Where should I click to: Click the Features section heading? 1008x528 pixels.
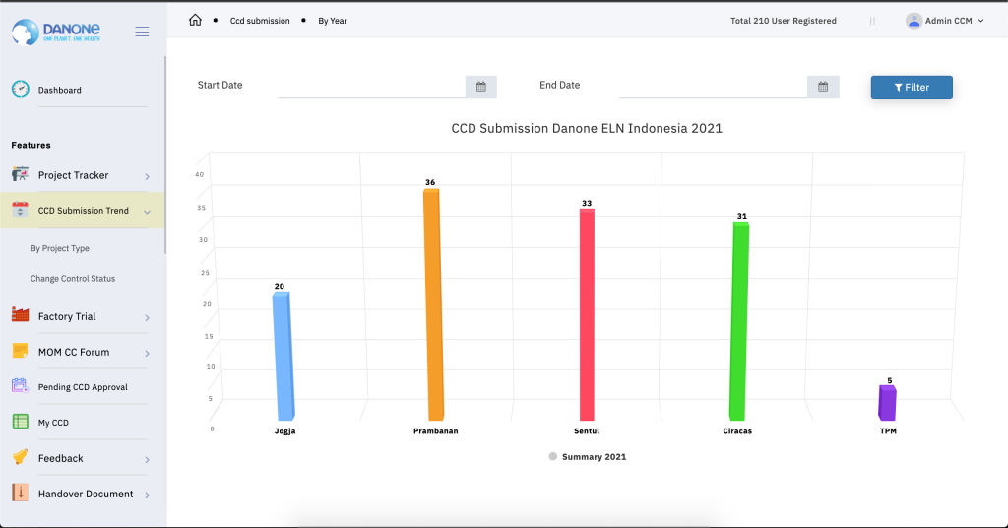[31, 146]
